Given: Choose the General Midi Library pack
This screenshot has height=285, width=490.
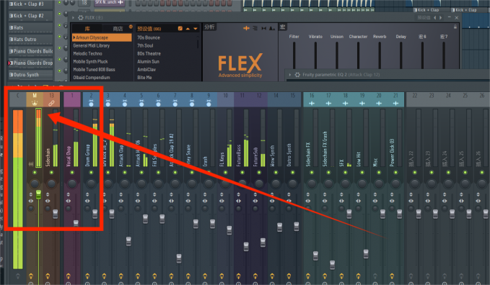Looking at the screenshot, I should [x=91, y=45].
